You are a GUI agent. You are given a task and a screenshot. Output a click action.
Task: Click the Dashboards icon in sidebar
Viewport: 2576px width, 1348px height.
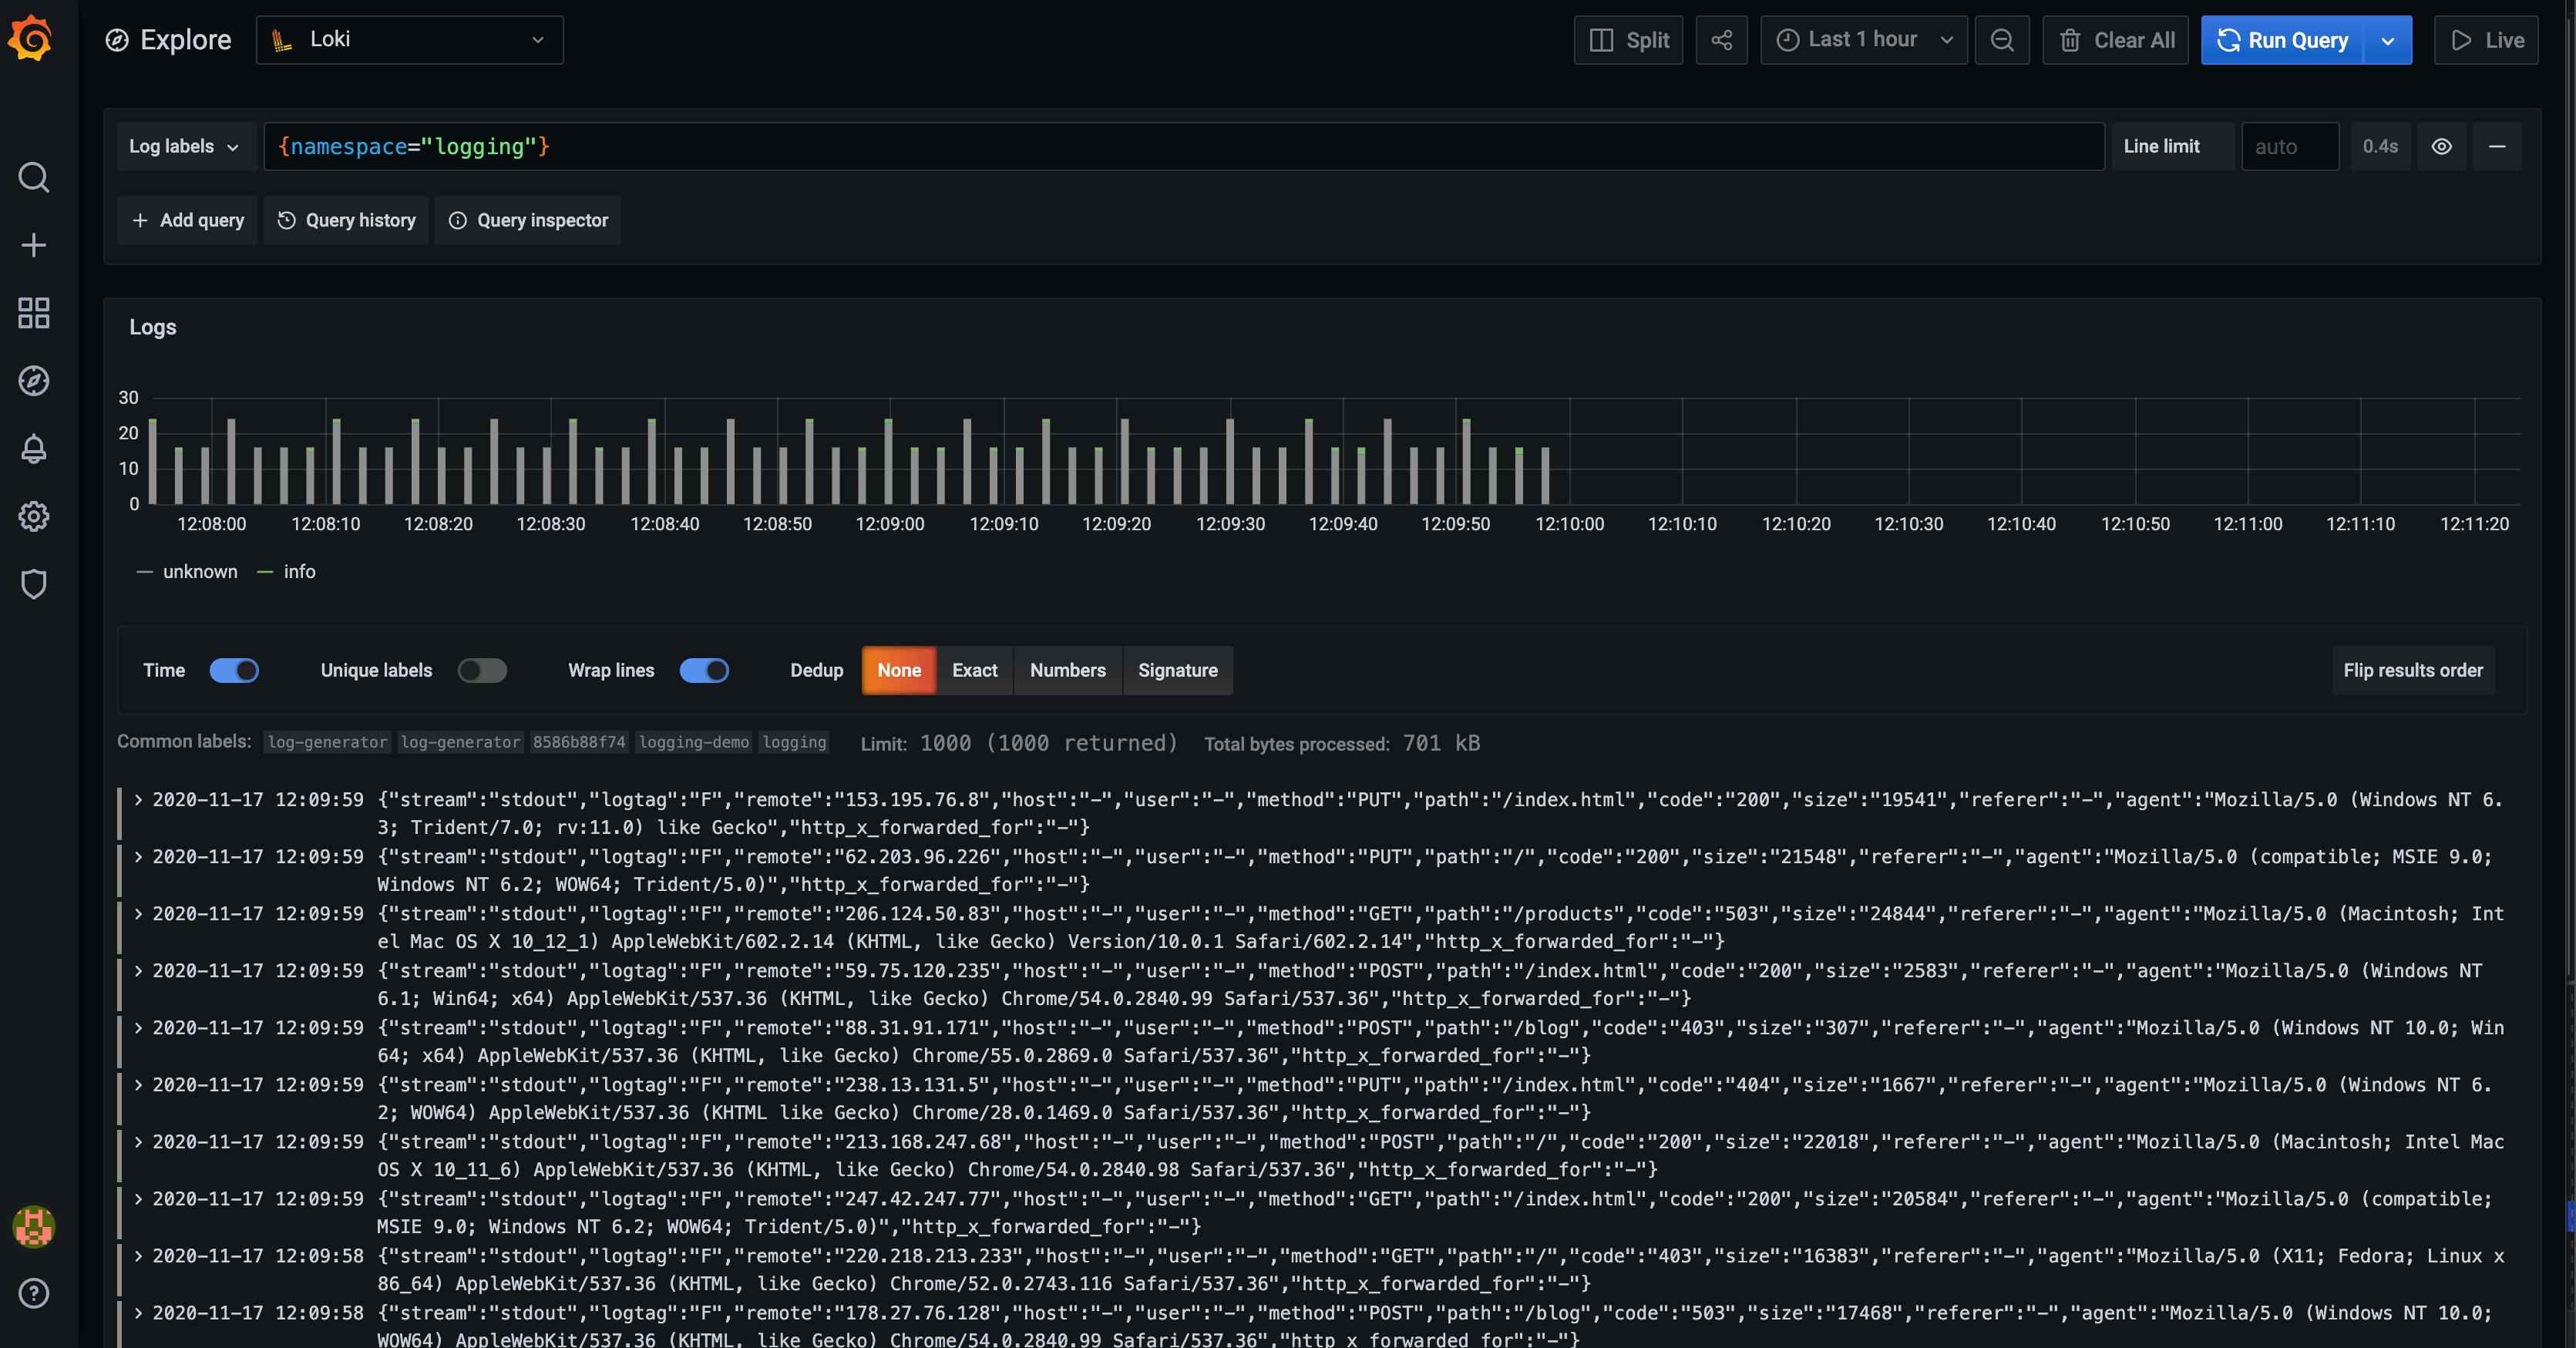click(x=33, y=313)
